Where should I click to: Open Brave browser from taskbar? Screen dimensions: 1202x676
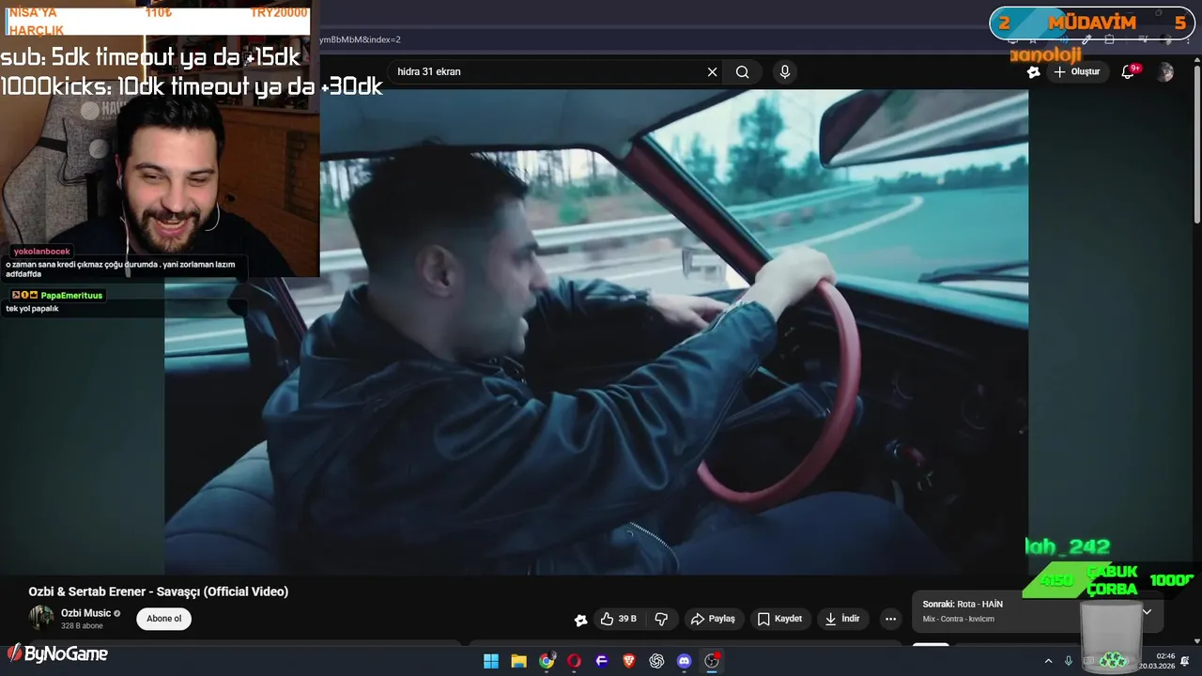click(x=629, y=661)
